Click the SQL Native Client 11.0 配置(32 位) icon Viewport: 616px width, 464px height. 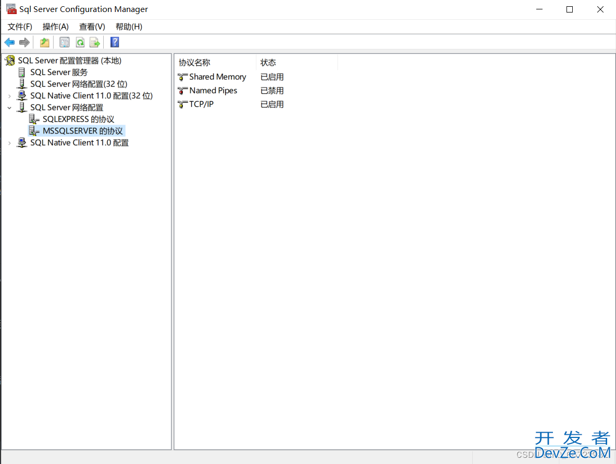22,96
